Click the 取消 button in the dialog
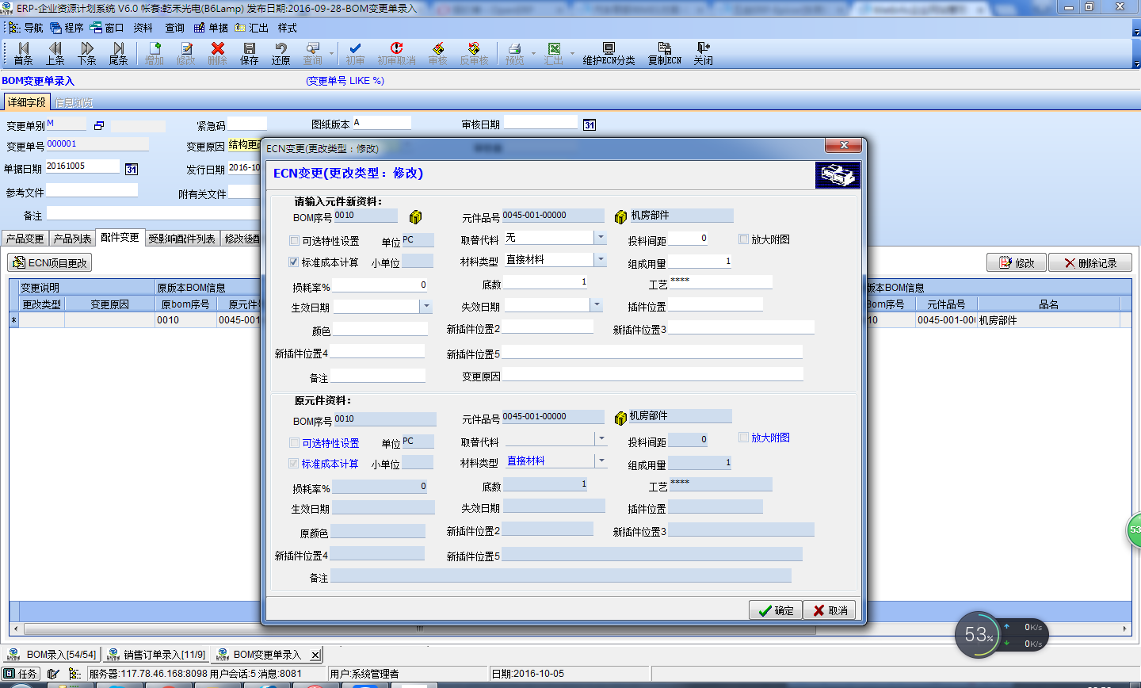 830,610
